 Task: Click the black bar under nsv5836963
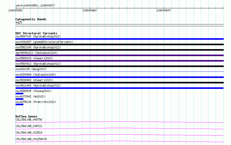coord(119,83)
